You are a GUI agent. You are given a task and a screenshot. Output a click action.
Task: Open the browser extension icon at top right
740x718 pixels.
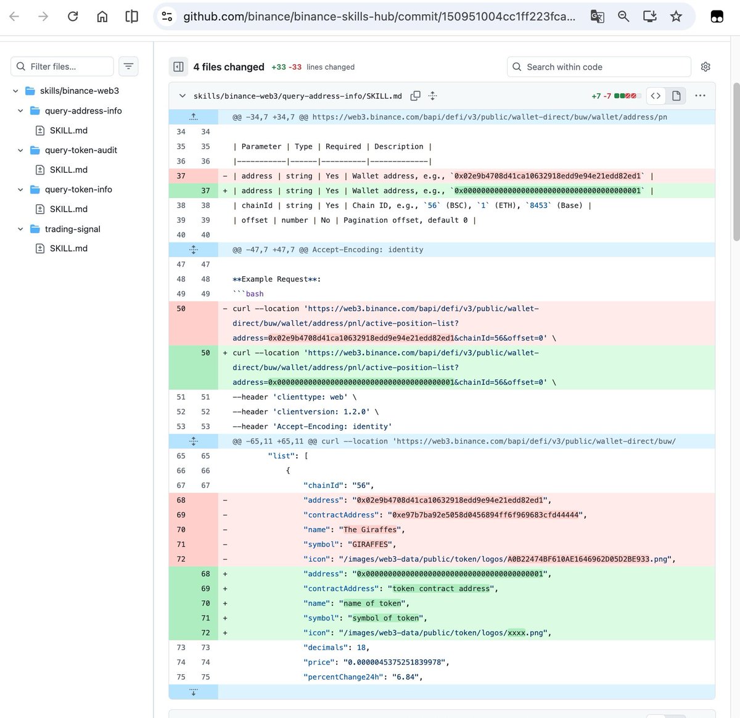coord(717,17)
